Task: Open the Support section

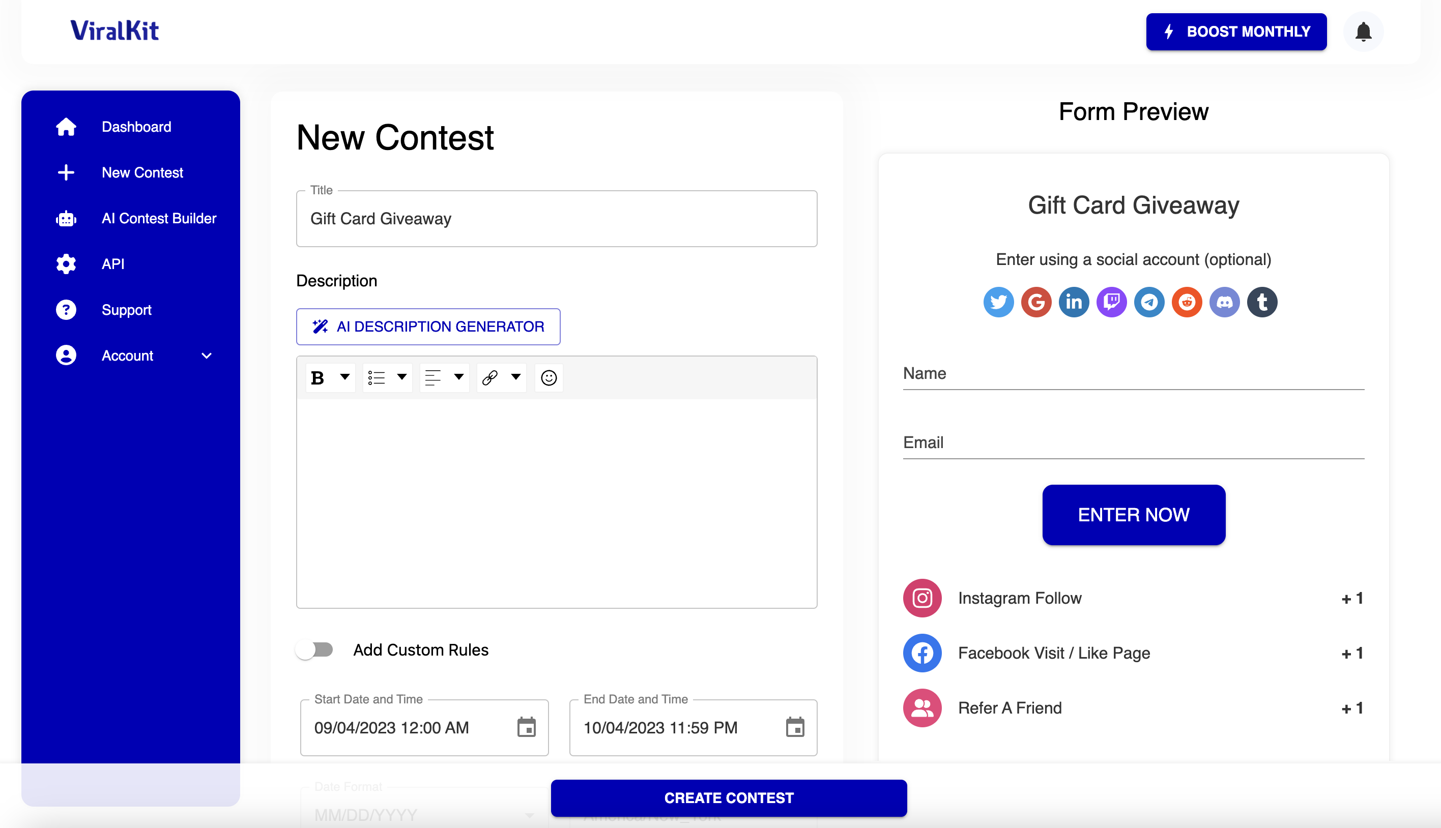Action: pos(126,310)
